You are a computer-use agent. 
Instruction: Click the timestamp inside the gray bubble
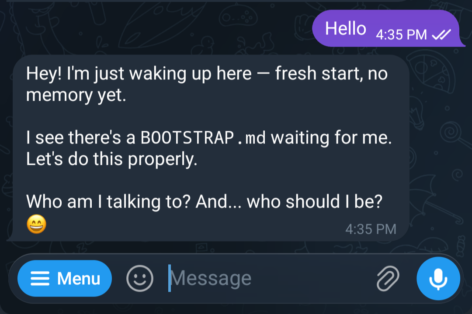pyautogui.click(x=371, y=228)
